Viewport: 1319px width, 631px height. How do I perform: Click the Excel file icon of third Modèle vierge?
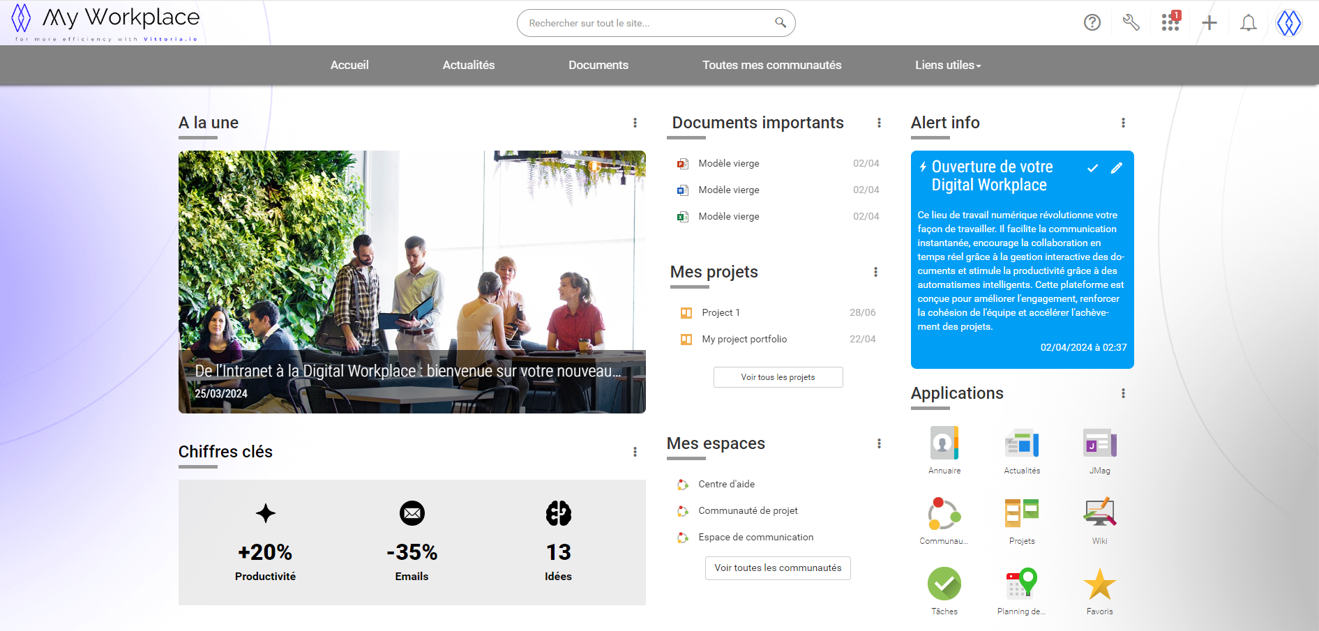[x=683, y=217]
